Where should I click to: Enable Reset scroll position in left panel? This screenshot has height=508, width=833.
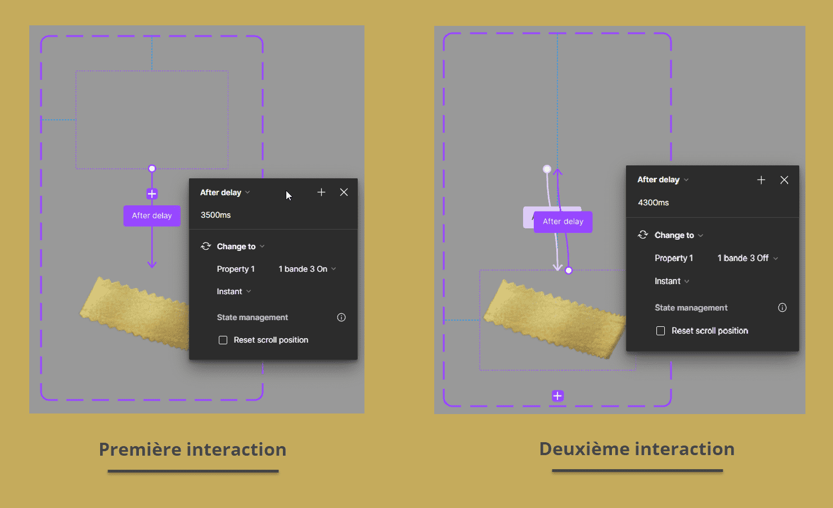(223, 340)
